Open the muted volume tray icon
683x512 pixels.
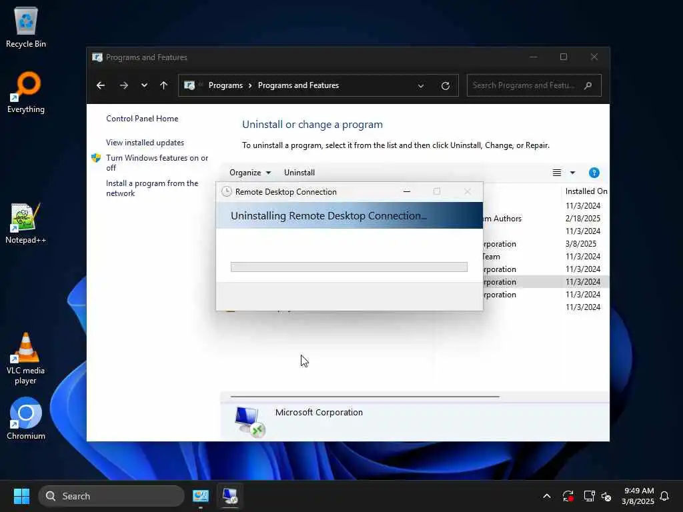[606, 496]
